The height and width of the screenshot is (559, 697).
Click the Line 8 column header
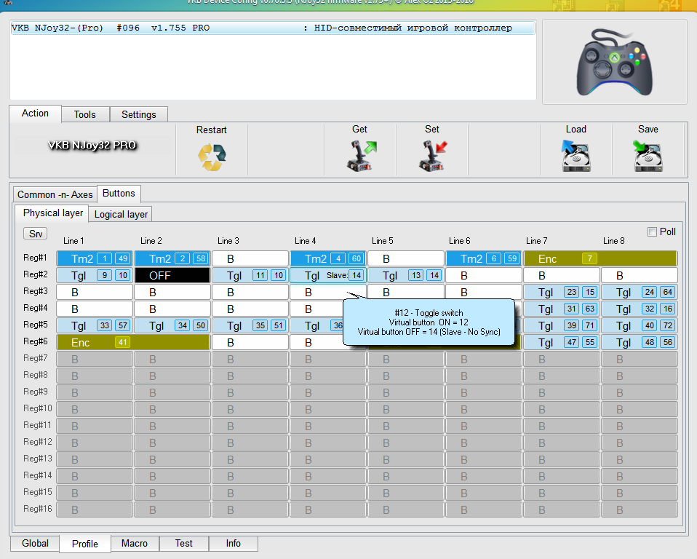613,241
